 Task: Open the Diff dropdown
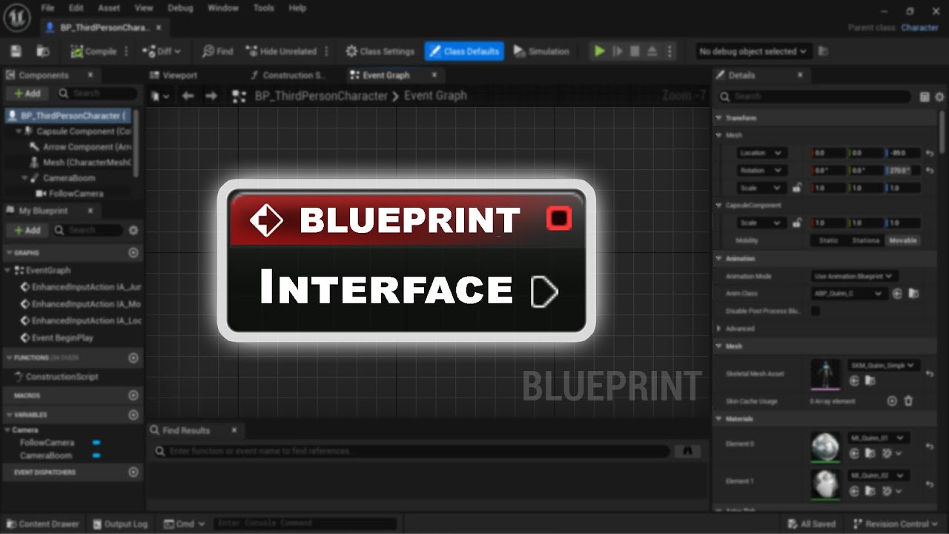[x=161, y=51]
